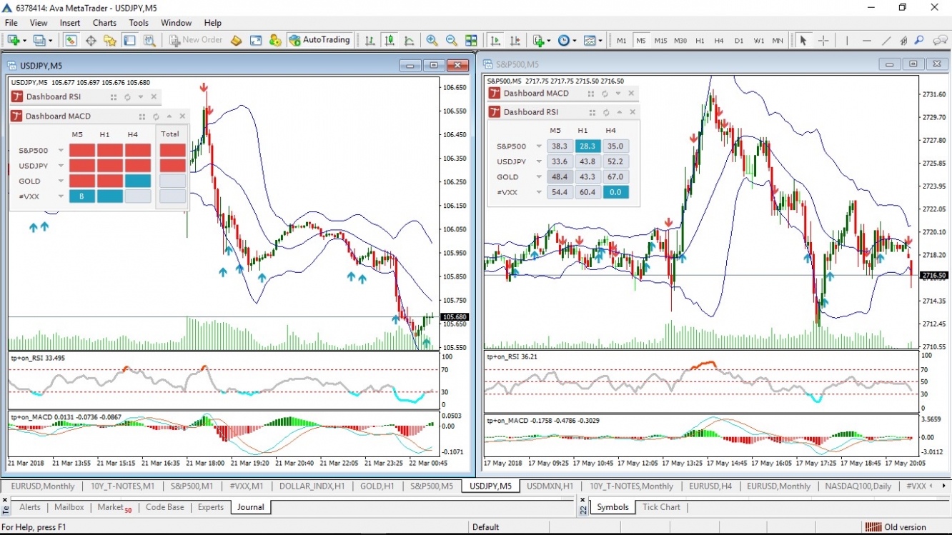Image resolution: width=952 pixels, height=535 pixels.
Task: Toggle the Navigator folder-star icon
Action: (110, 41)
